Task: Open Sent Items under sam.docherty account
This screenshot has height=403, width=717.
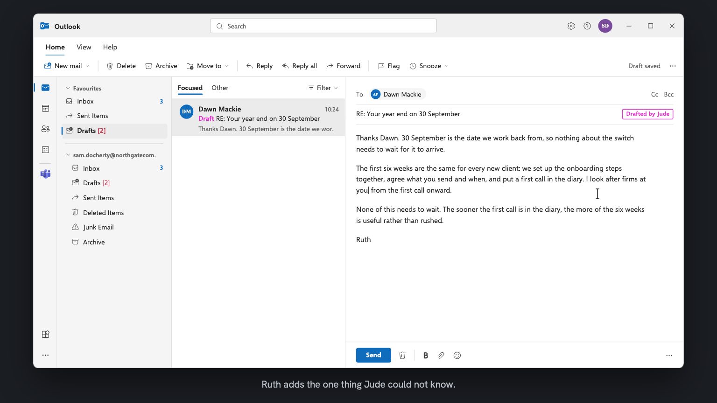Action: click(x=114, y=198)
